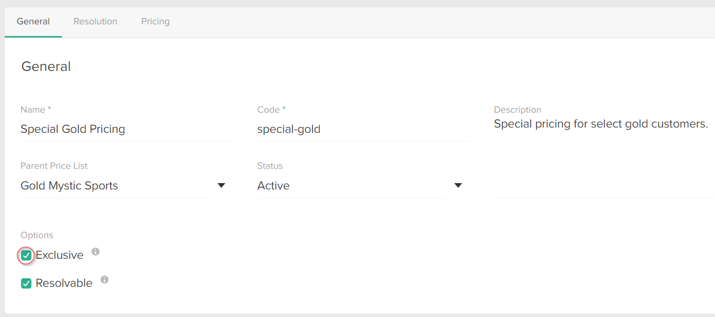Open the Parent Price List dropdown arrow
Image resolution: width=715 pixels, height=317 pixels.
coord(221,185)
